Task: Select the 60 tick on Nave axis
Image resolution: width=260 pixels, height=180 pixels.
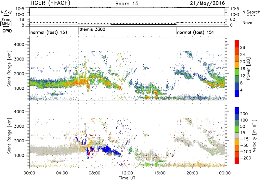Action: coord(233,19)
